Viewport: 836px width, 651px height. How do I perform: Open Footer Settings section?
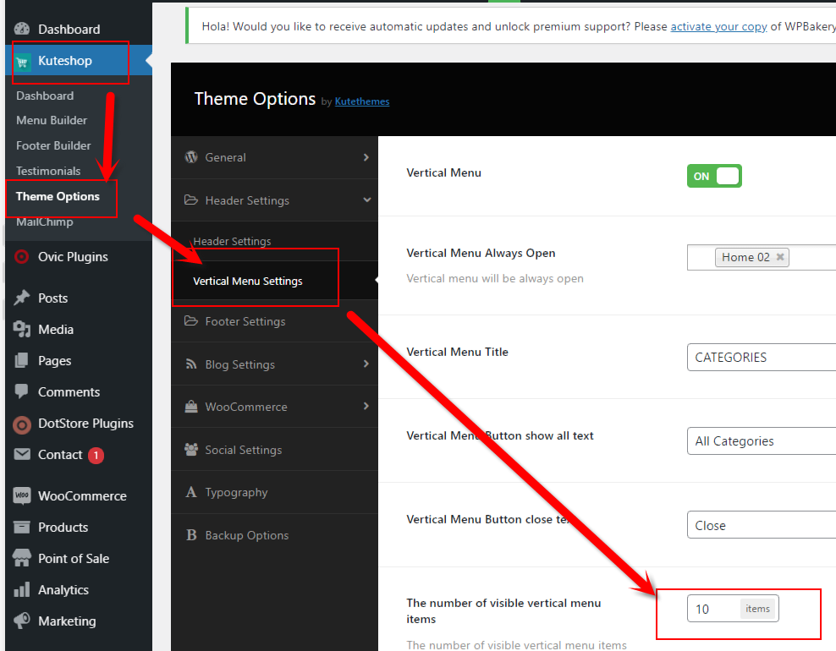click(x=275, y=321)
